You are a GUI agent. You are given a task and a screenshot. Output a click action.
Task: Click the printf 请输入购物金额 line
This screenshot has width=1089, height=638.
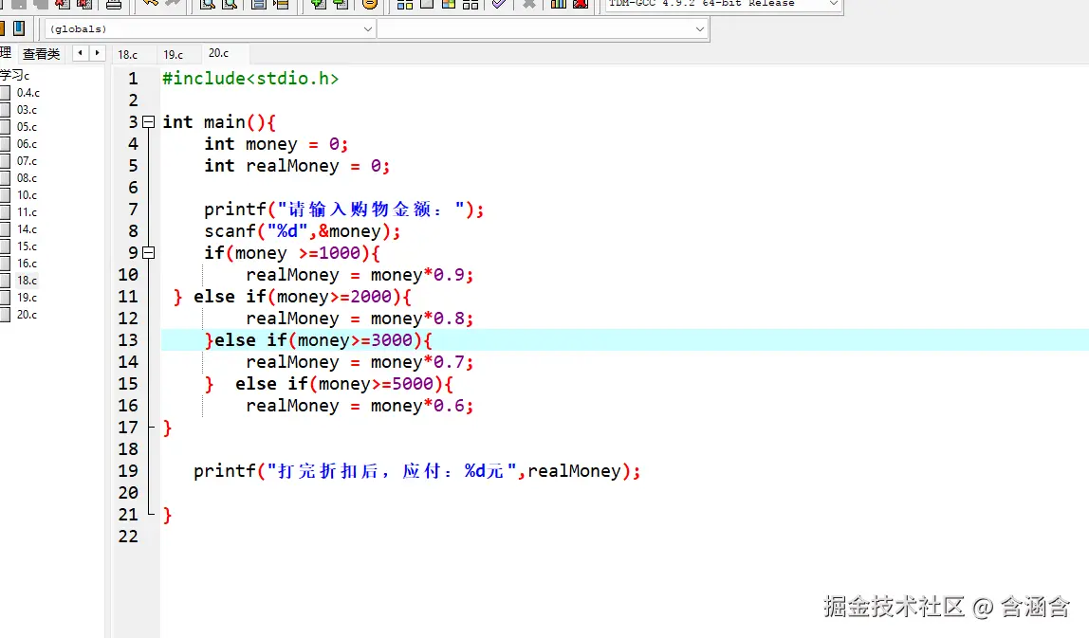pos(343,210)
